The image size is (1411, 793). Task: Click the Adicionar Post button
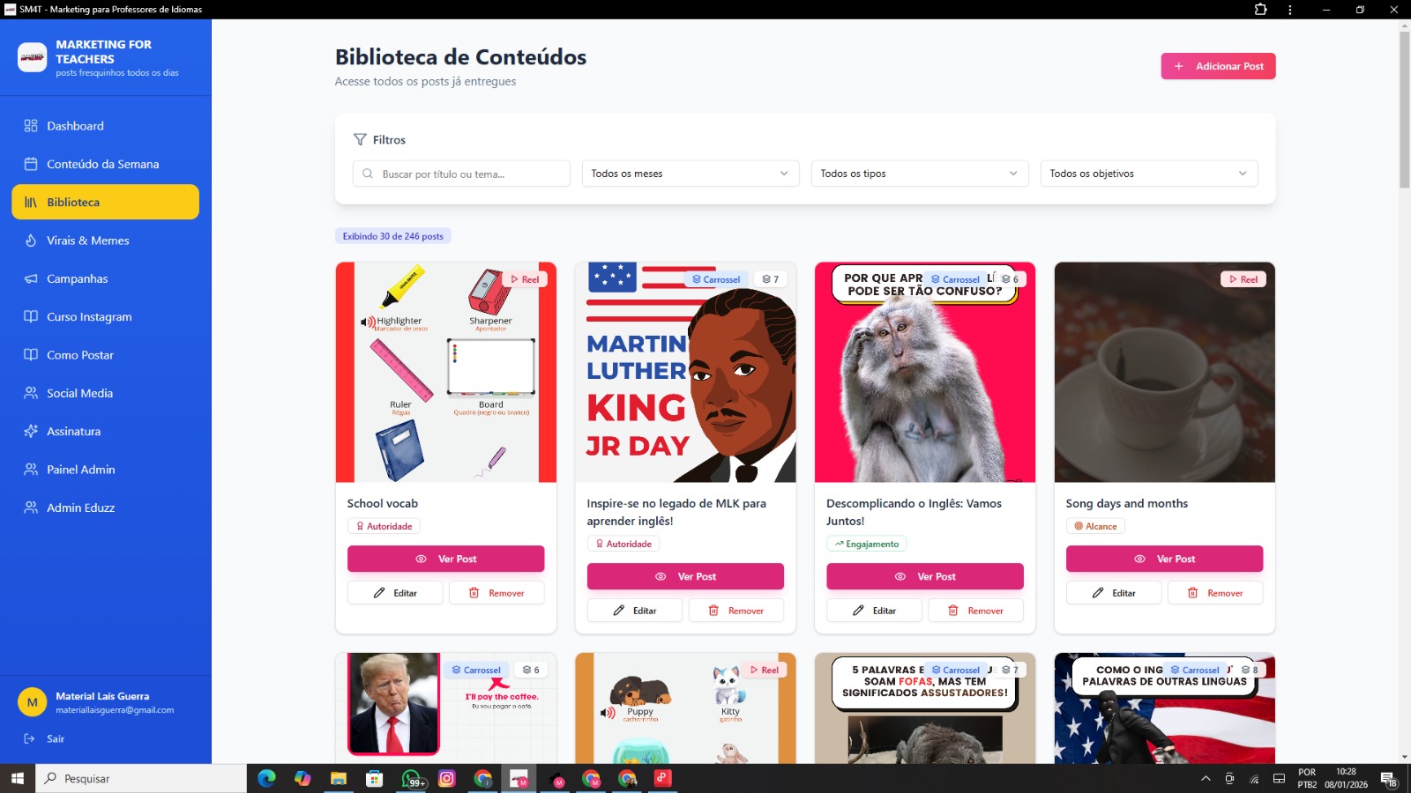pos(1218,66)
